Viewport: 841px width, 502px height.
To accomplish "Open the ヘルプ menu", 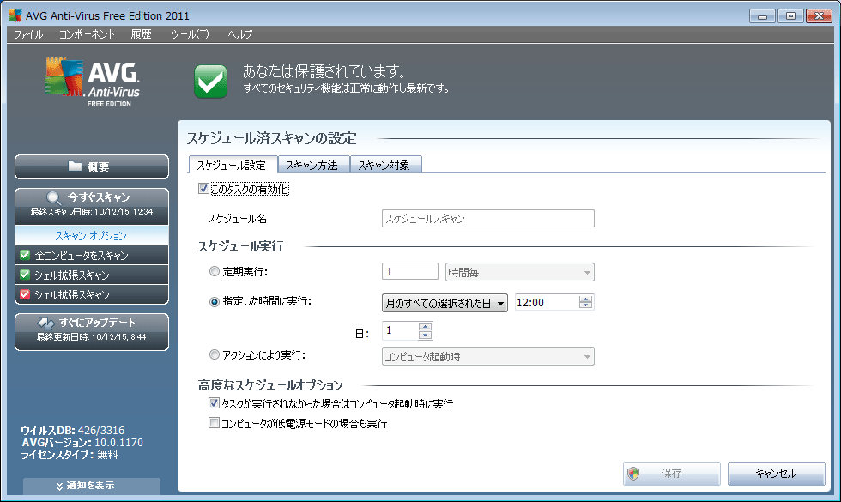I will coord(239,34).
